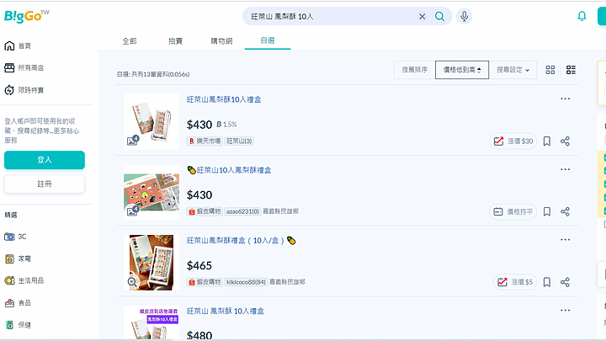This screenshot has height=341, width=606.
Task: Select the 全部 tab
Action: tap(130, 41)
